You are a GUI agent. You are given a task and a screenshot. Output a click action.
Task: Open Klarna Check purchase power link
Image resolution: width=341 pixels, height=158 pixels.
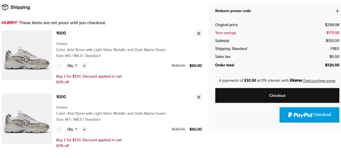[x=319, y=81]
